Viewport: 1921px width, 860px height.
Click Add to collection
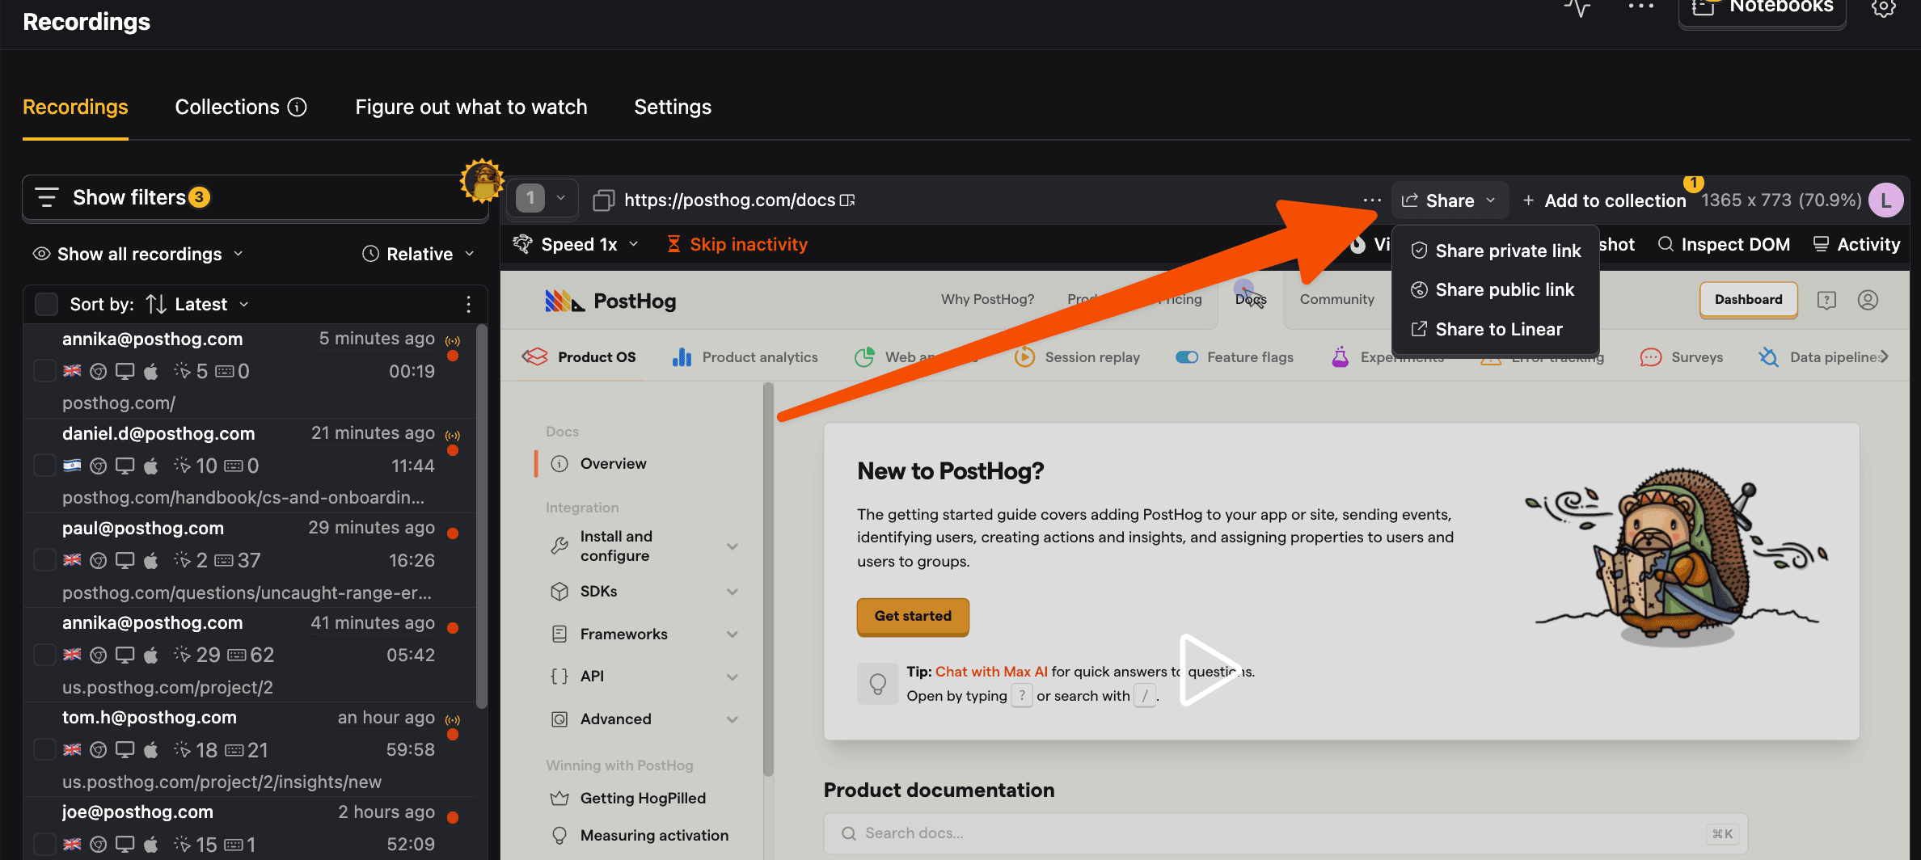1604,200
